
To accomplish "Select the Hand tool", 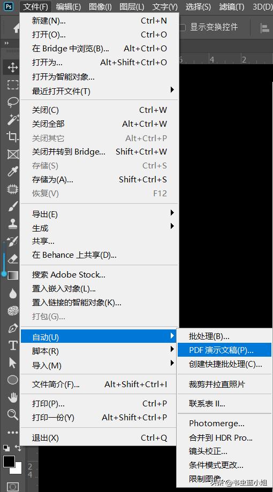I will point(12,397).
